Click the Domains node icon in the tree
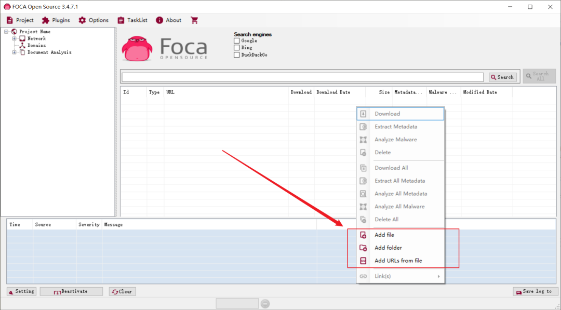The width and height of the screenshot is (561, 310). pos(22,45)
